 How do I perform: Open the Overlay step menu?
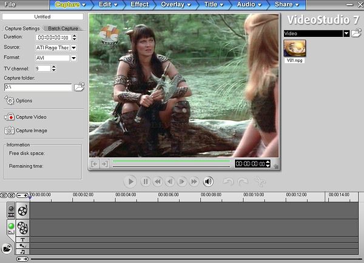(176, 4)
